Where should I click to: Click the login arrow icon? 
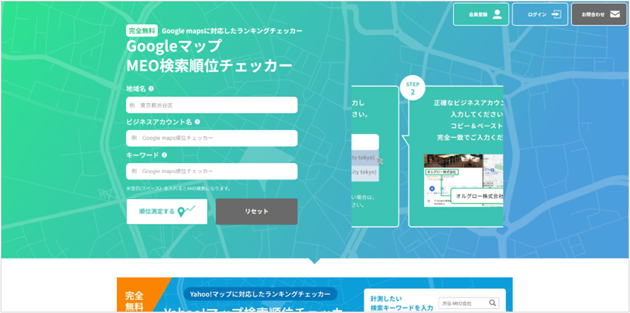tap(556, 14)
